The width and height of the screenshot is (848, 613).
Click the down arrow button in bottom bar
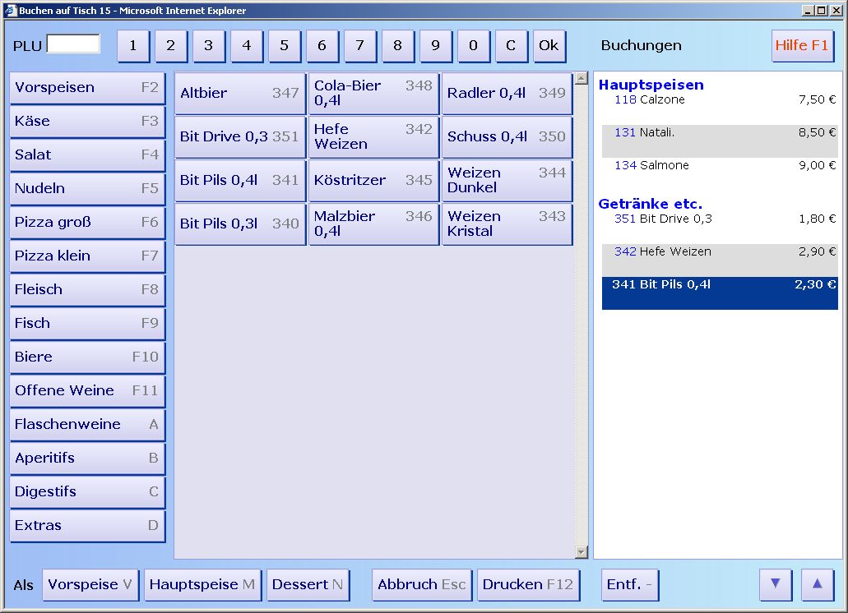coord(775,584)
